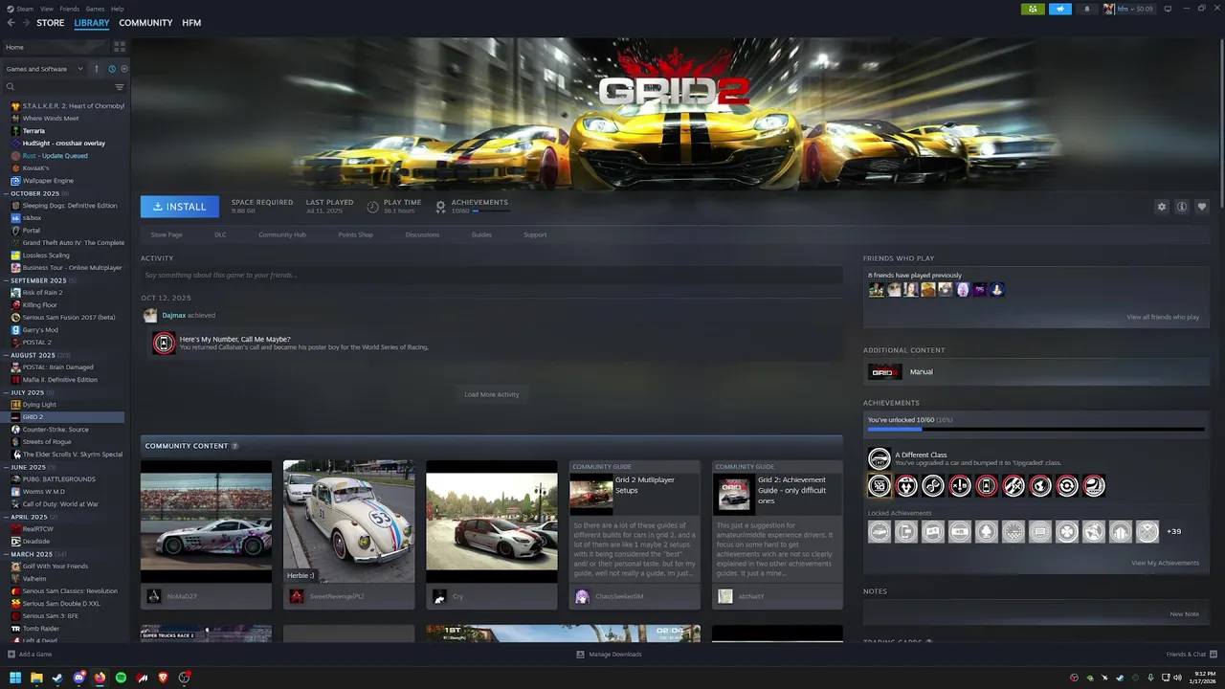This screenshot has width=1225, height=689.
Task: Add GRID 2 to favorites heart
Action: point(1202,207)
